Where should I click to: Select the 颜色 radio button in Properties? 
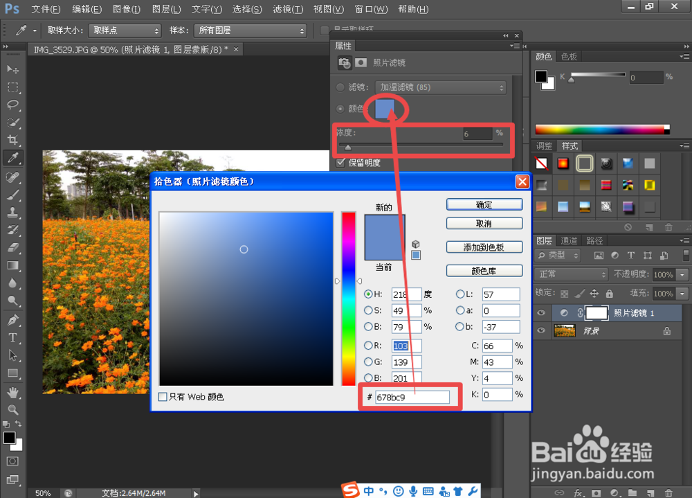pyautogui.click(x=340, y=109)
